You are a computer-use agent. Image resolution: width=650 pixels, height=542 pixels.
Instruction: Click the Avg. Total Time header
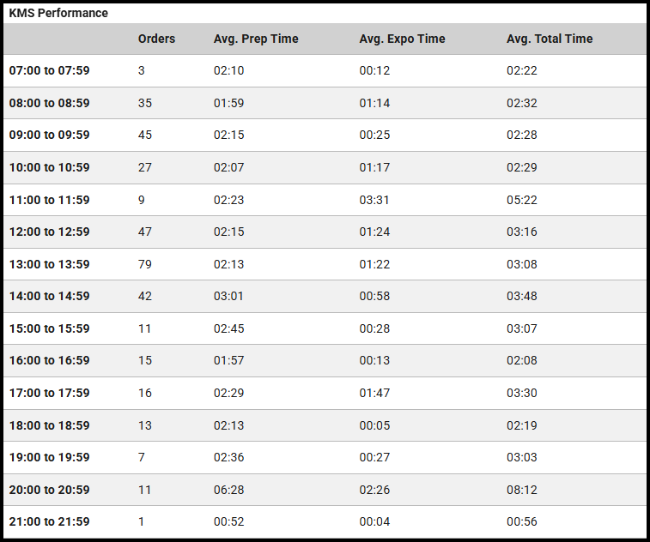[550, 39]
